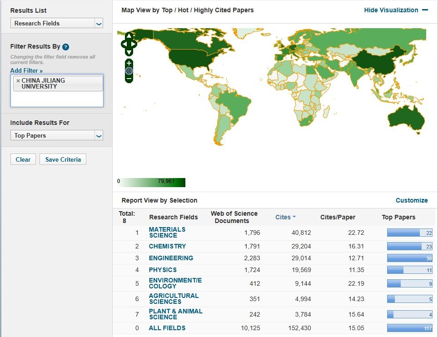The width and height of the screenshot is (438, 337).
Task: Zoom out on the map with minus
Action: tap(129, 79)
